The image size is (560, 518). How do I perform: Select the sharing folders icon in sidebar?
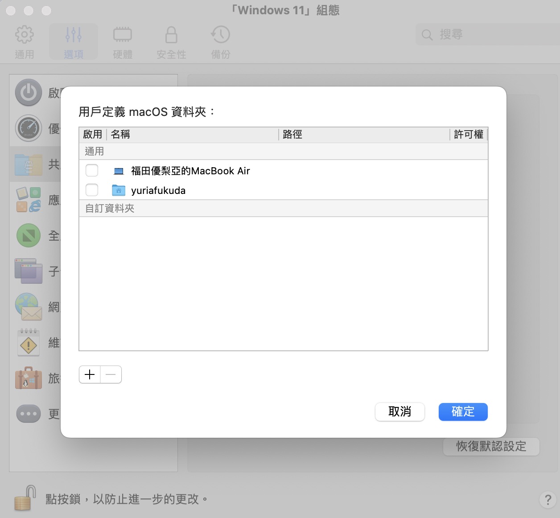[29, 164]
